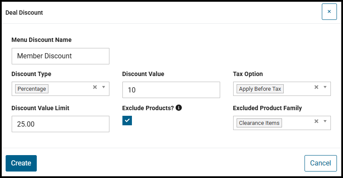Clear the Percentage discount type selection

pos(95,87)
